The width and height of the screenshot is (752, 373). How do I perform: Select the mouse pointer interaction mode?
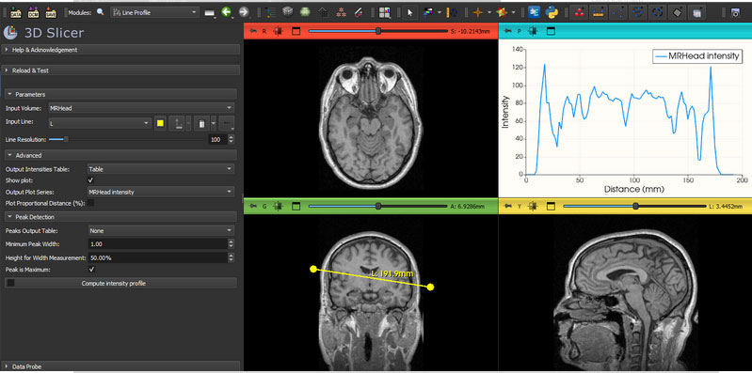click(x=410, y=13)
